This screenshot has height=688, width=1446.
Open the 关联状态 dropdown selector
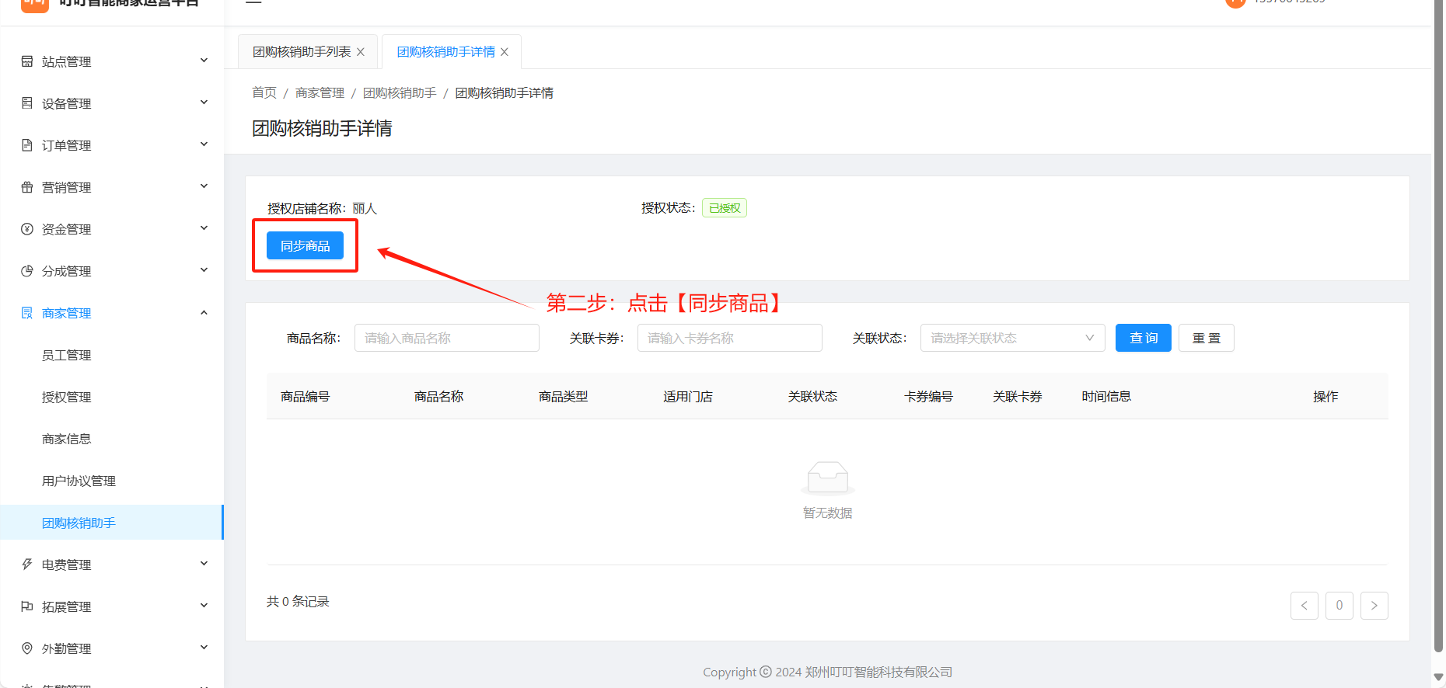pyautogui.click(x=1011, y=338)
